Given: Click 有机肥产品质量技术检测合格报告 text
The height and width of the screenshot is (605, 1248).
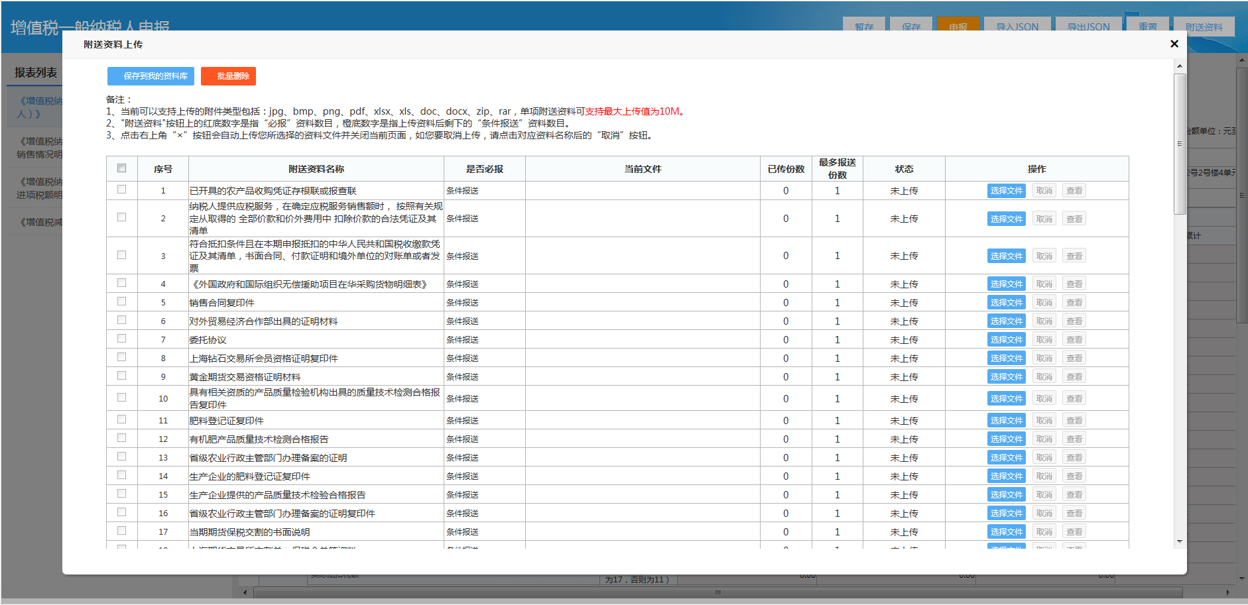Looking at the screenshot, I should click(259, 439).
